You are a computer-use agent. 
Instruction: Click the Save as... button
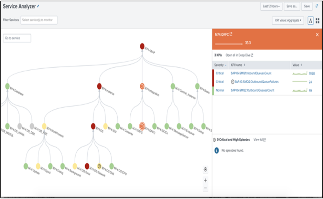click(292, 6)
